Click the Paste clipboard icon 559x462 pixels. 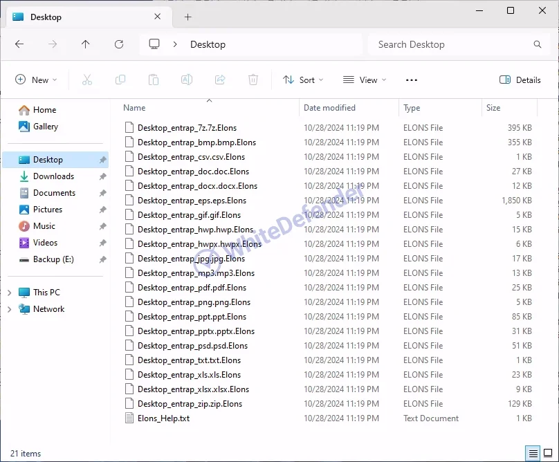(x=154, y=80)
